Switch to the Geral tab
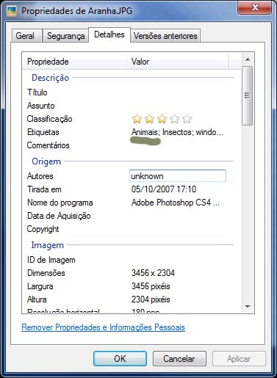Screen dimensions: 277x378 [x=27, y=36]
